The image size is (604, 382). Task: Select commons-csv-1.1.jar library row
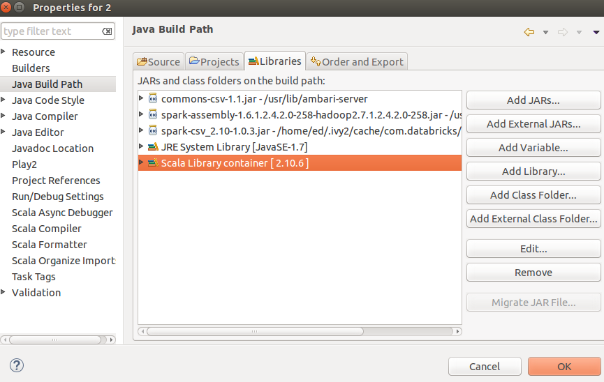[x=300, y=98]
